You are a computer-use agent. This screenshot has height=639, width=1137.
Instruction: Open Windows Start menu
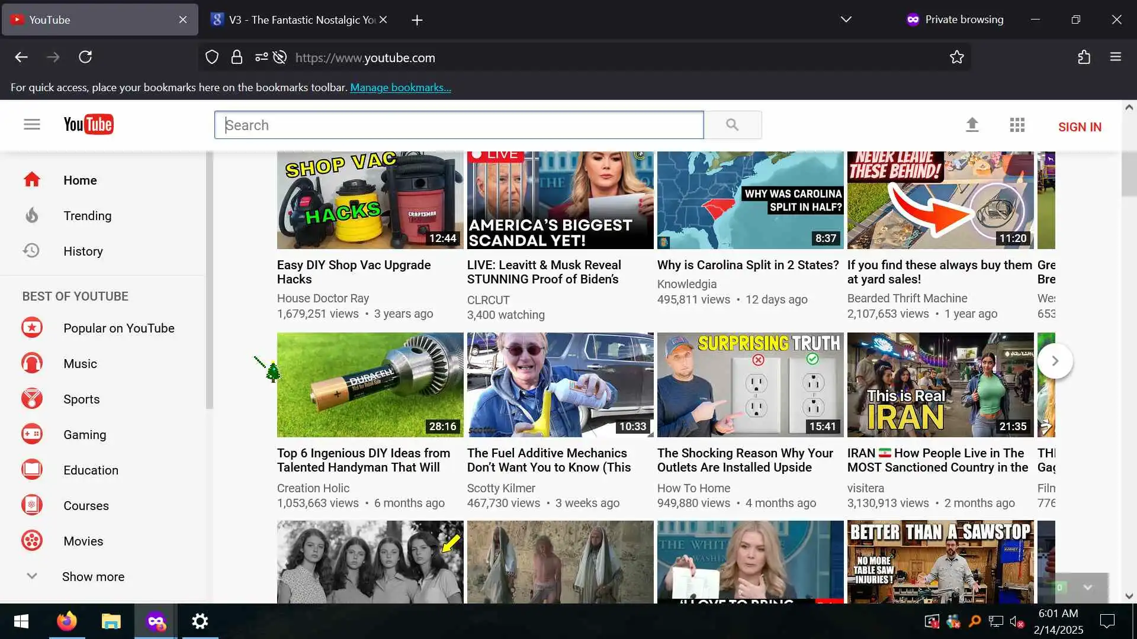pos(21,621)
